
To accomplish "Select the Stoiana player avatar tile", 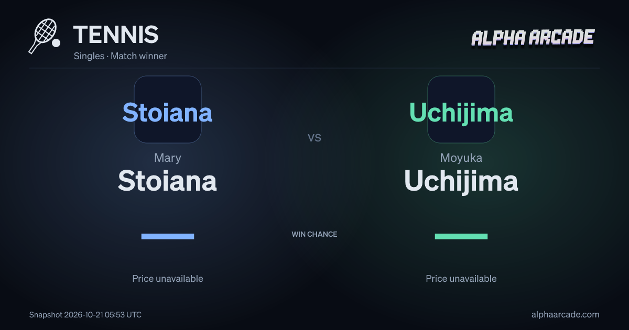I will coord(168,109).
